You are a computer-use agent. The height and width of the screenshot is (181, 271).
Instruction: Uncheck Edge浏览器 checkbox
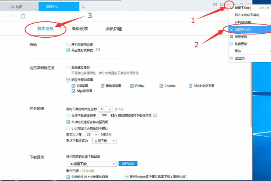tap(73, 91)
